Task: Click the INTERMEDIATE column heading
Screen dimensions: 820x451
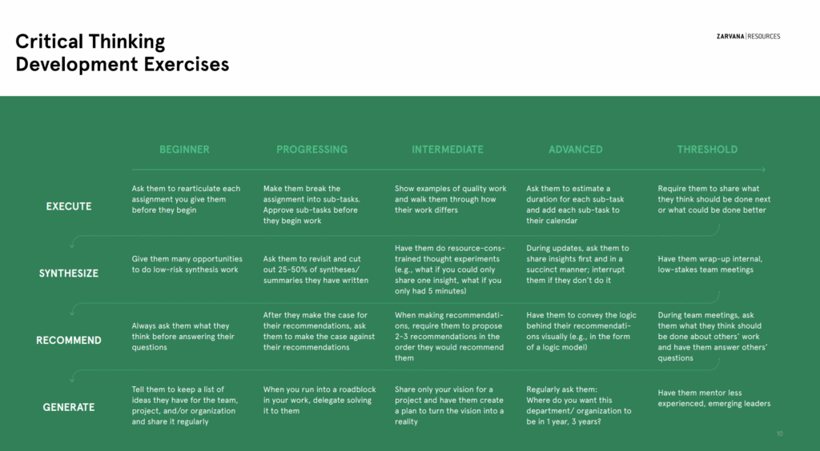Action: (448, 150)
